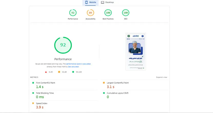
Task: Click the red triangle 0–49 legend icon
Action: [x=46, y=72]
